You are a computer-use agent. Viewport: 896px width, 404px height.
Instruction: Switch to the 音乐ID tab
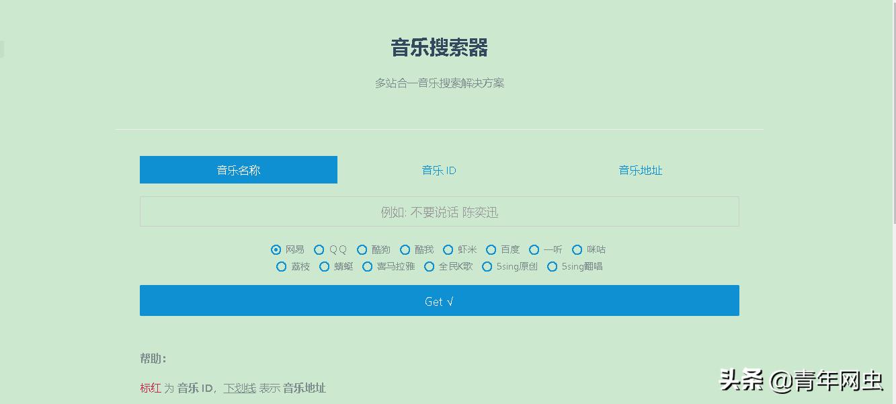(438, 170)
